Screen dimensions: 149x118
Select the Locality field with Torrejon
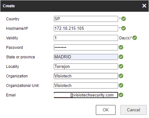click(86, 67)
